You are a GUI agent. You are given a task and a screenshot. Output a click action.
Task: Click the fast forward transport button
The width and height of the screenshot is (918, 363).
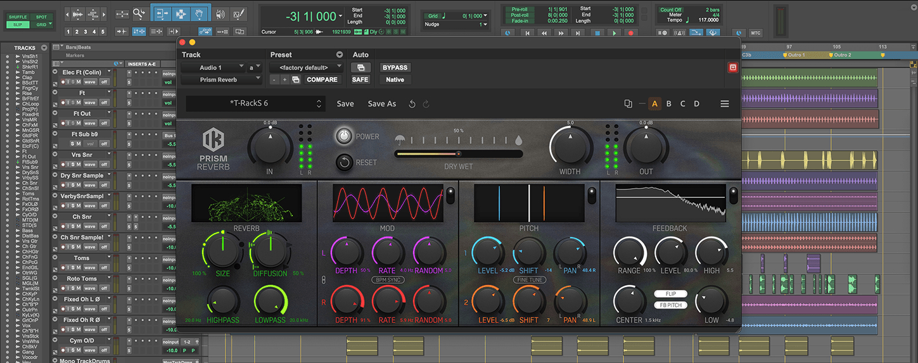561,33
